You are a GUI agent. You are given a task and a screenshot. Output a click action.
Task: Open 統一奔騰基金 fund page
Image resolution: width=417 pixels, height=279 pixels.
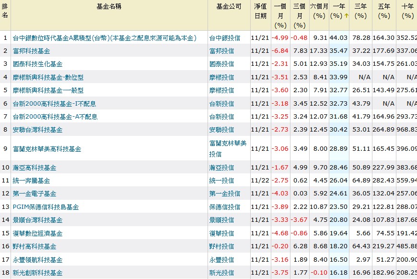click(31, 181)
